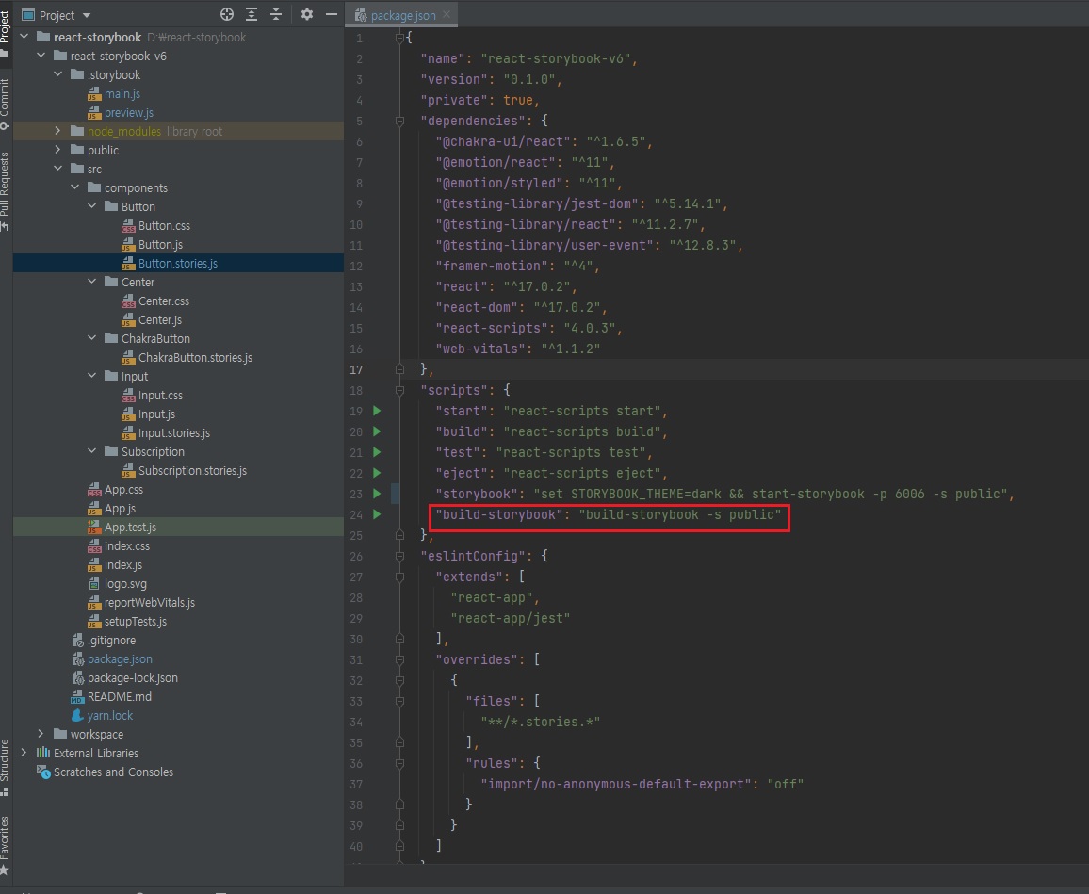
Task: Expand the node_modules folder
Action: pos(58,131)
